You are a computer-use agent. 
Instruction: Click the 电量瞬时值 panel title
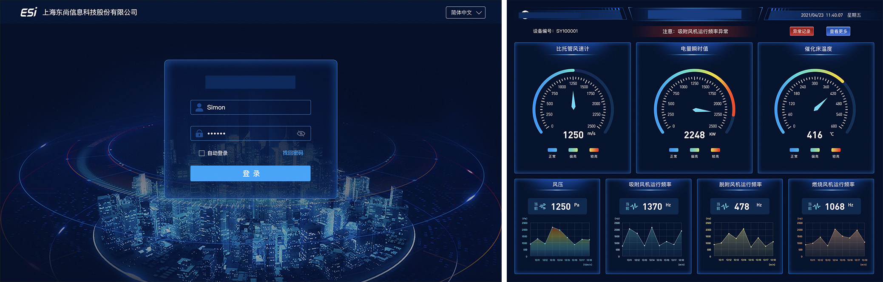694,49
